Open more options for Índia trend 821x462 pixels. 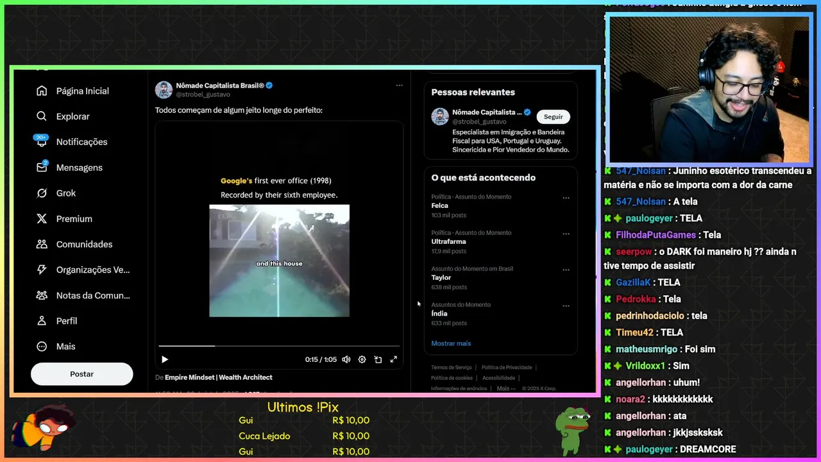[566, 306]
